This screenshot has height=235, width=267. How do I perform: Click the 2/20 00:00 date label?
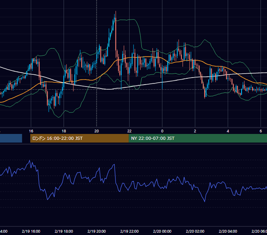click(162, 231)
